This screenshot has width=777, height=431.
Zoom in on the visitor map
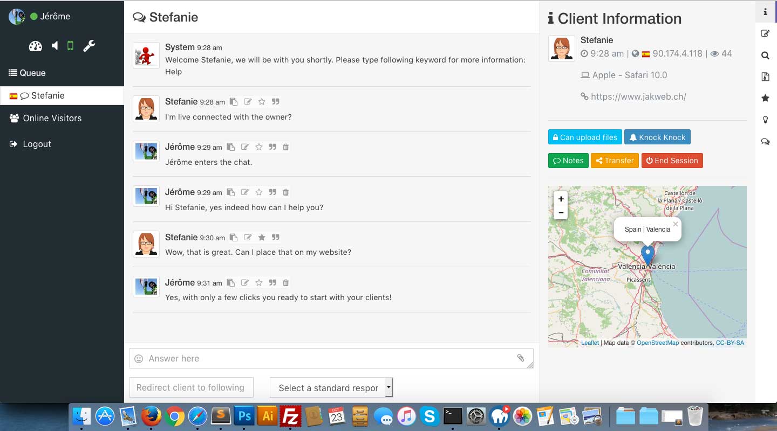pyautogui.click(x=561, y=199)
